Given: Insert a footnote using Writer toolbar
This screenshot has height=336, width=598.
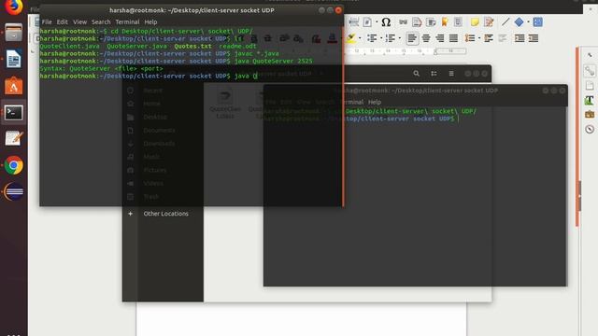Looking at the screenshot, I should point(417,22).
